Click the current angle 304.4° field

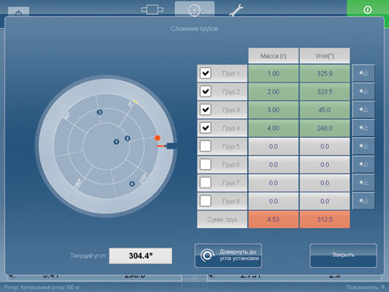point(141,255)
